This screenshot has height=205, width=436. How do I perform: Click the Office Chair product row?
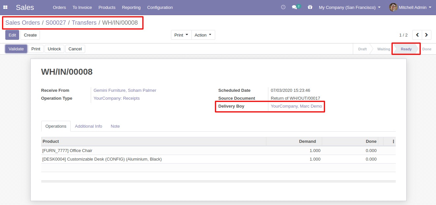coord(67,151)
